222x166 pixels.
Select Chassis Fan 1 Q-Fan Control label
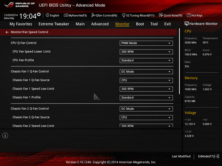30,72
